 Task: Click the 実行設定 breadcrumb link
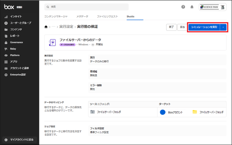[x=66, y=27]
